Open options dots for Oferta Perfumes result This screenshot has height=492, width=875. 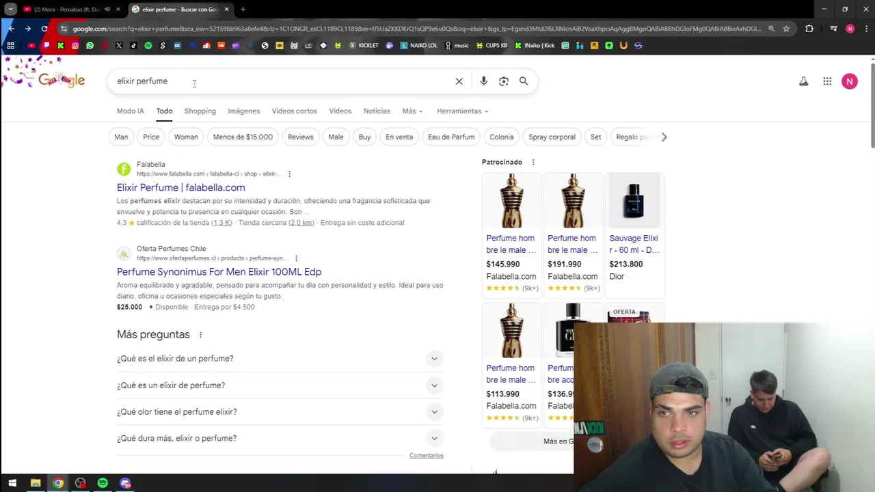(x=296, y=258)
